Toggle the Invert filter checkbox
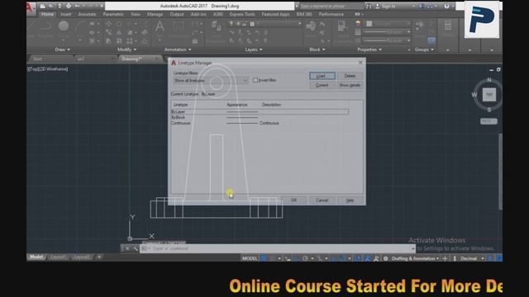 pyautogui.click(x=255, y=80)
